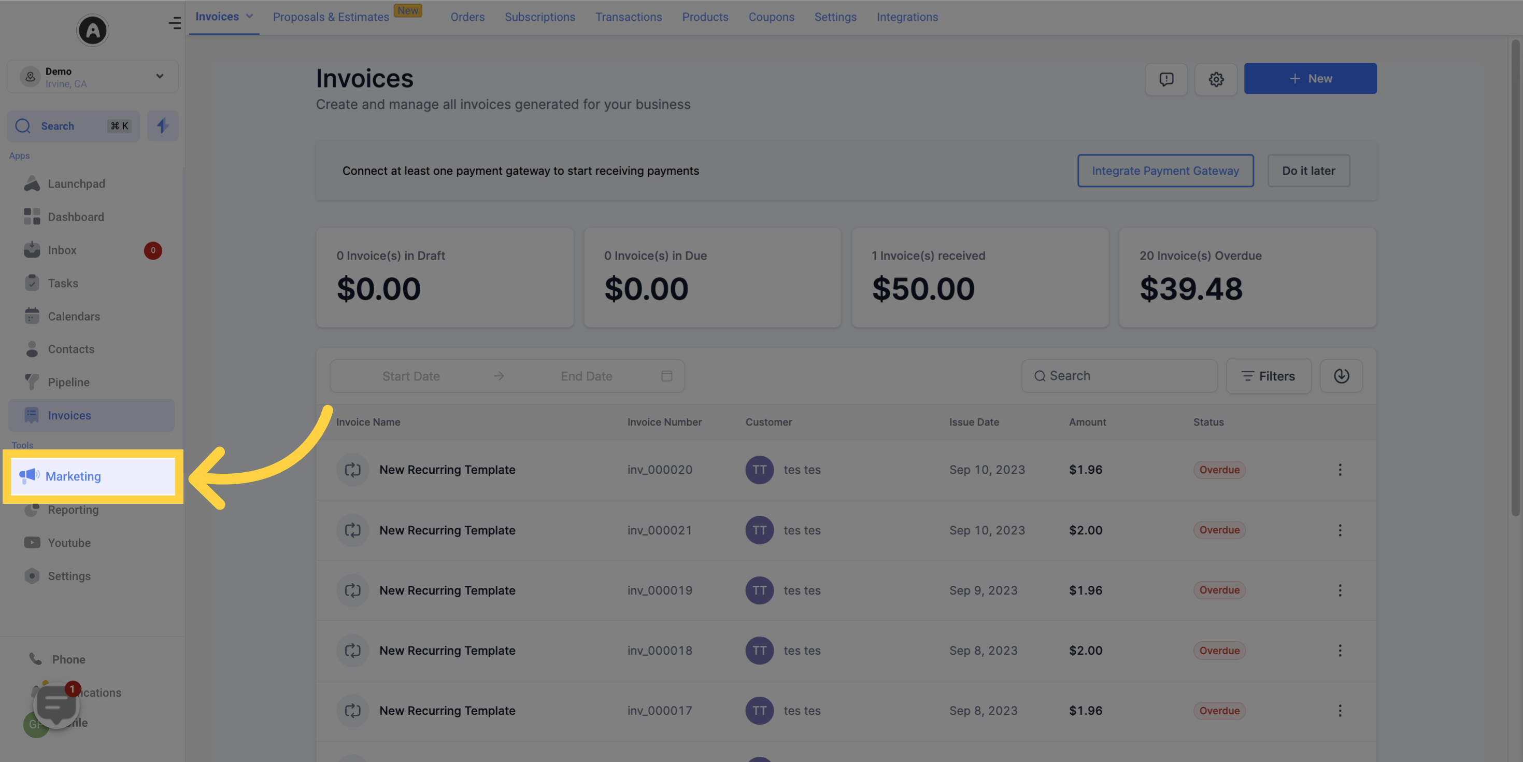The image size is (1523, 762).
Task: Expand the Invoices tab dropdown chevron
Action: [x=249, y=17]
